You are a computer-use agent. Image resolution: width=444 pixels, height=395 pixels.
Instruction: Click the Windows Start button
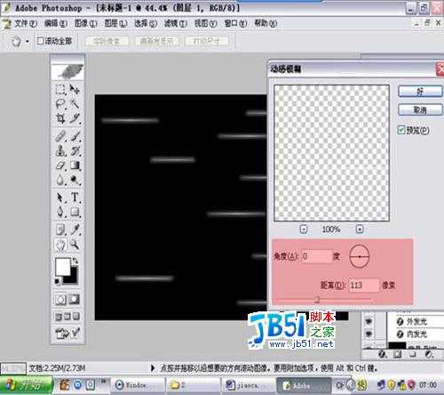click(x=26, y=385)
